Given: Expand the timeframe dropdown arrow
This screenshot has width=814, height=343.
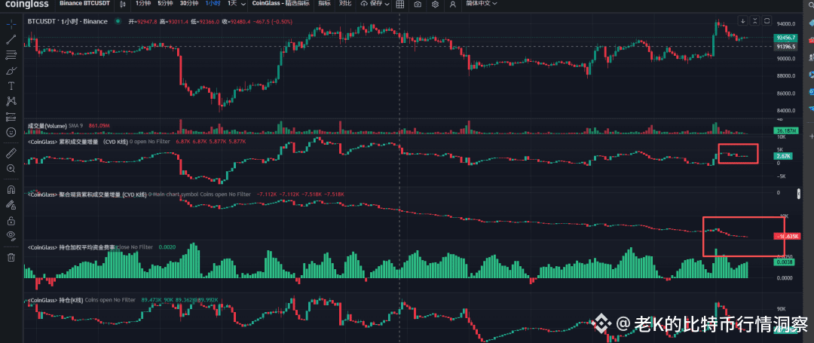Looking at the screenshot, I should point(243,3).
